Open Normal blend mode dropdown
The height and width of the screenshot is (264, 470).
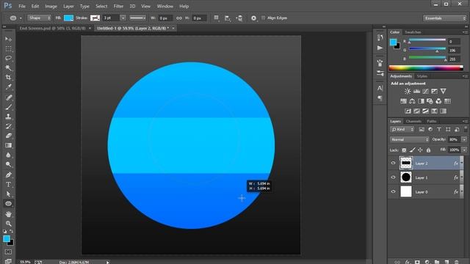click(410, 139)
